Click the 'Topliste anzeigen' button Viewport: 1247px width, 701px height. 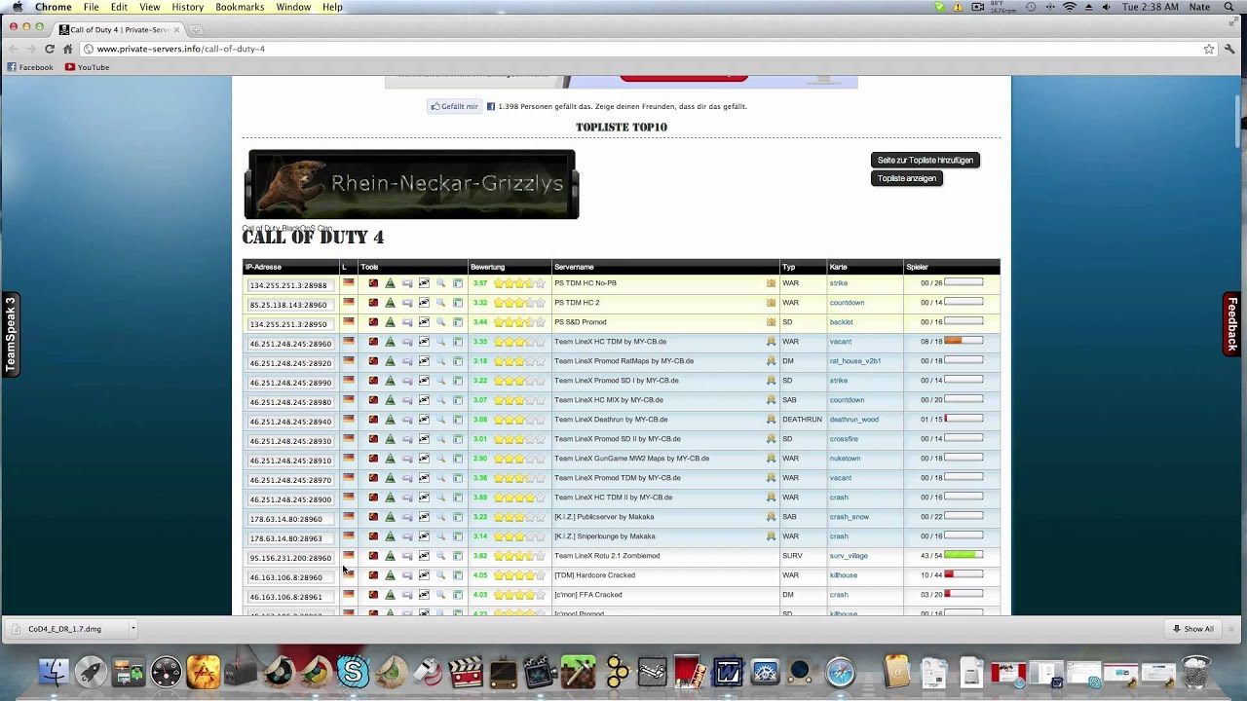(x=907, y=178)
